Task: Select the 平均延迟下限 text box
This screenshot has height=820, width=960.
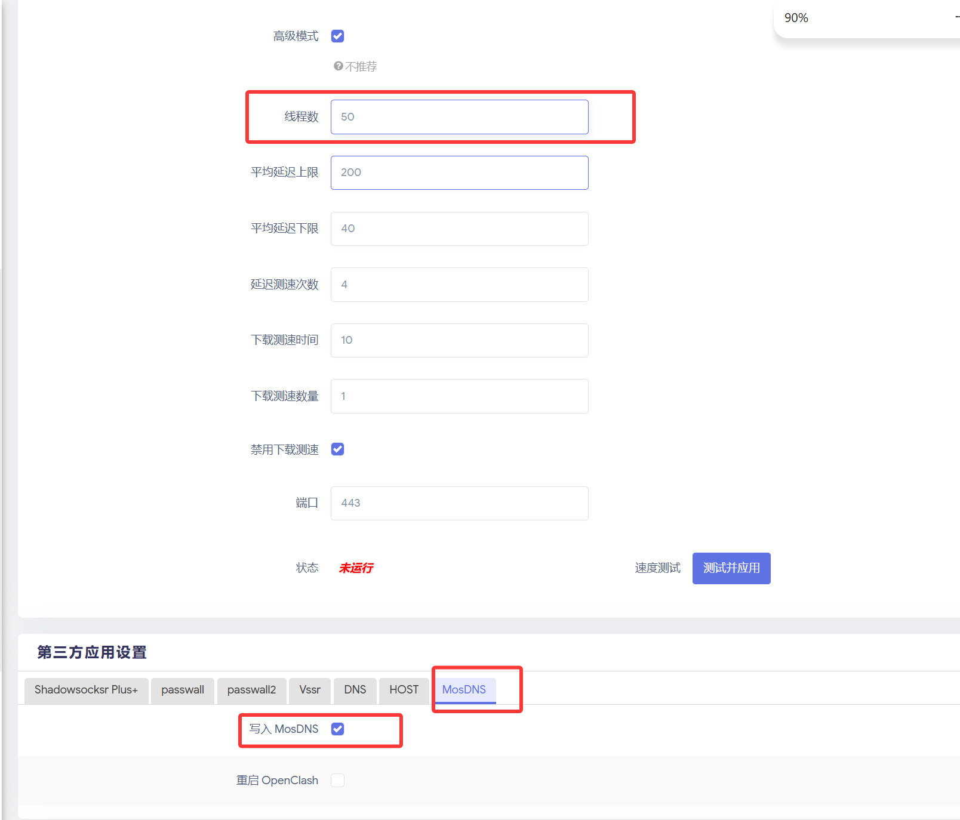Action: [459, 229]
